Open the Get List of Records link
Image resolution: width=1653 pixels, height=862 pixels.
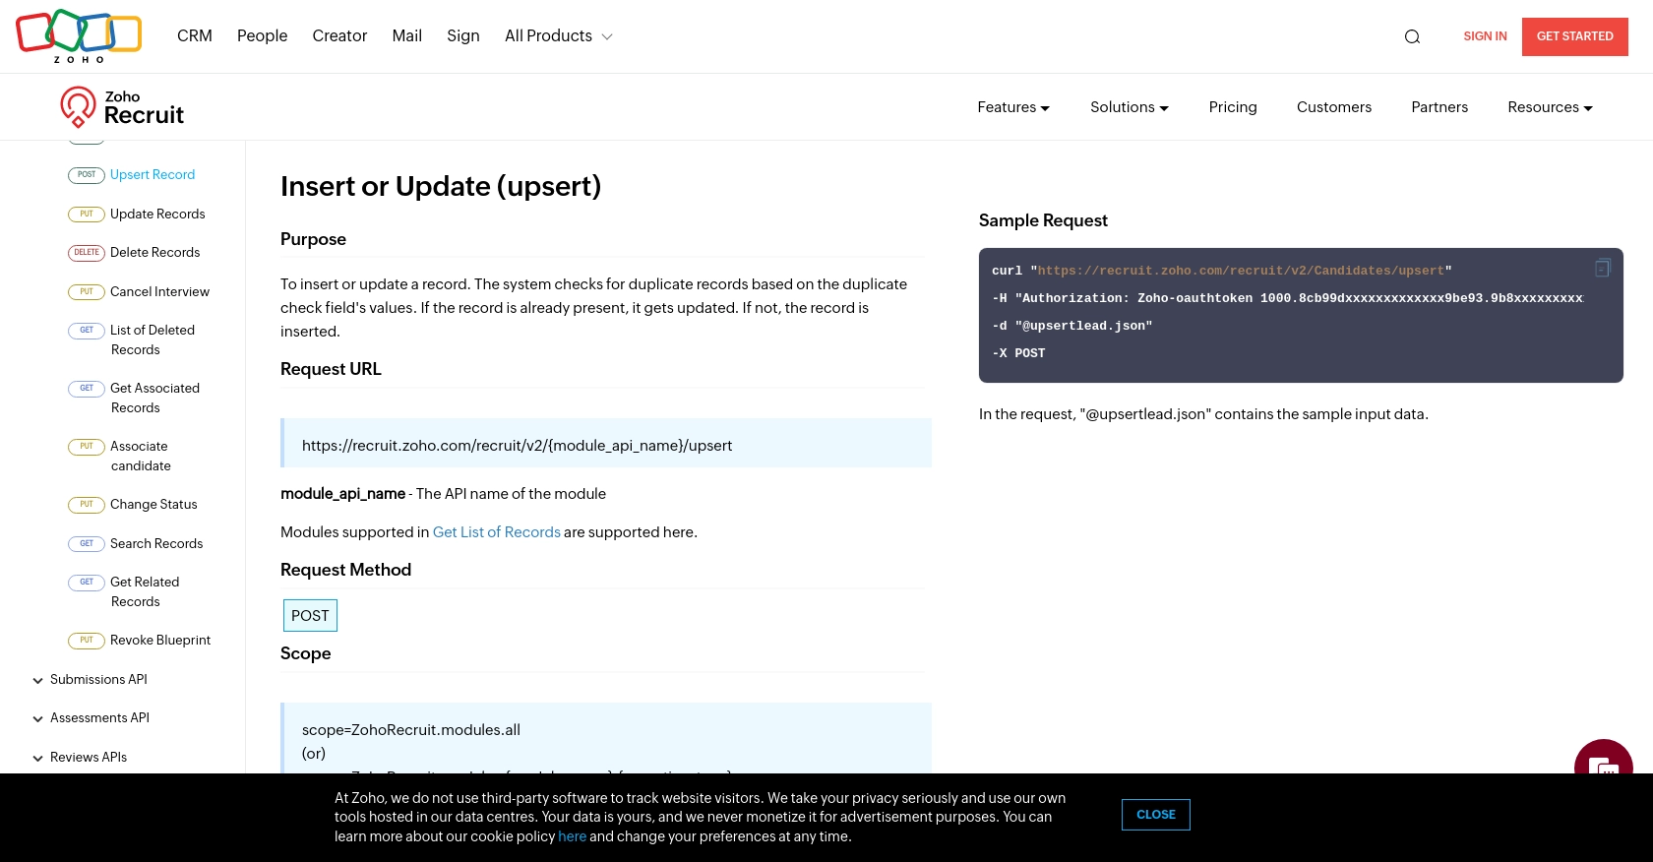coord(497,532)
